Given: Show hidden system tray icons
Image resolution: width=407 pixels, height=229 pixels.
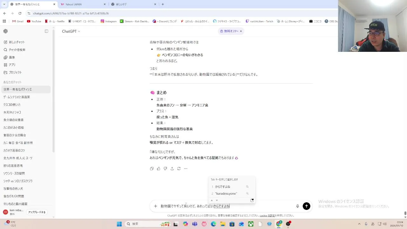Looking at the screenshot, I should click(x=359, y=224).
